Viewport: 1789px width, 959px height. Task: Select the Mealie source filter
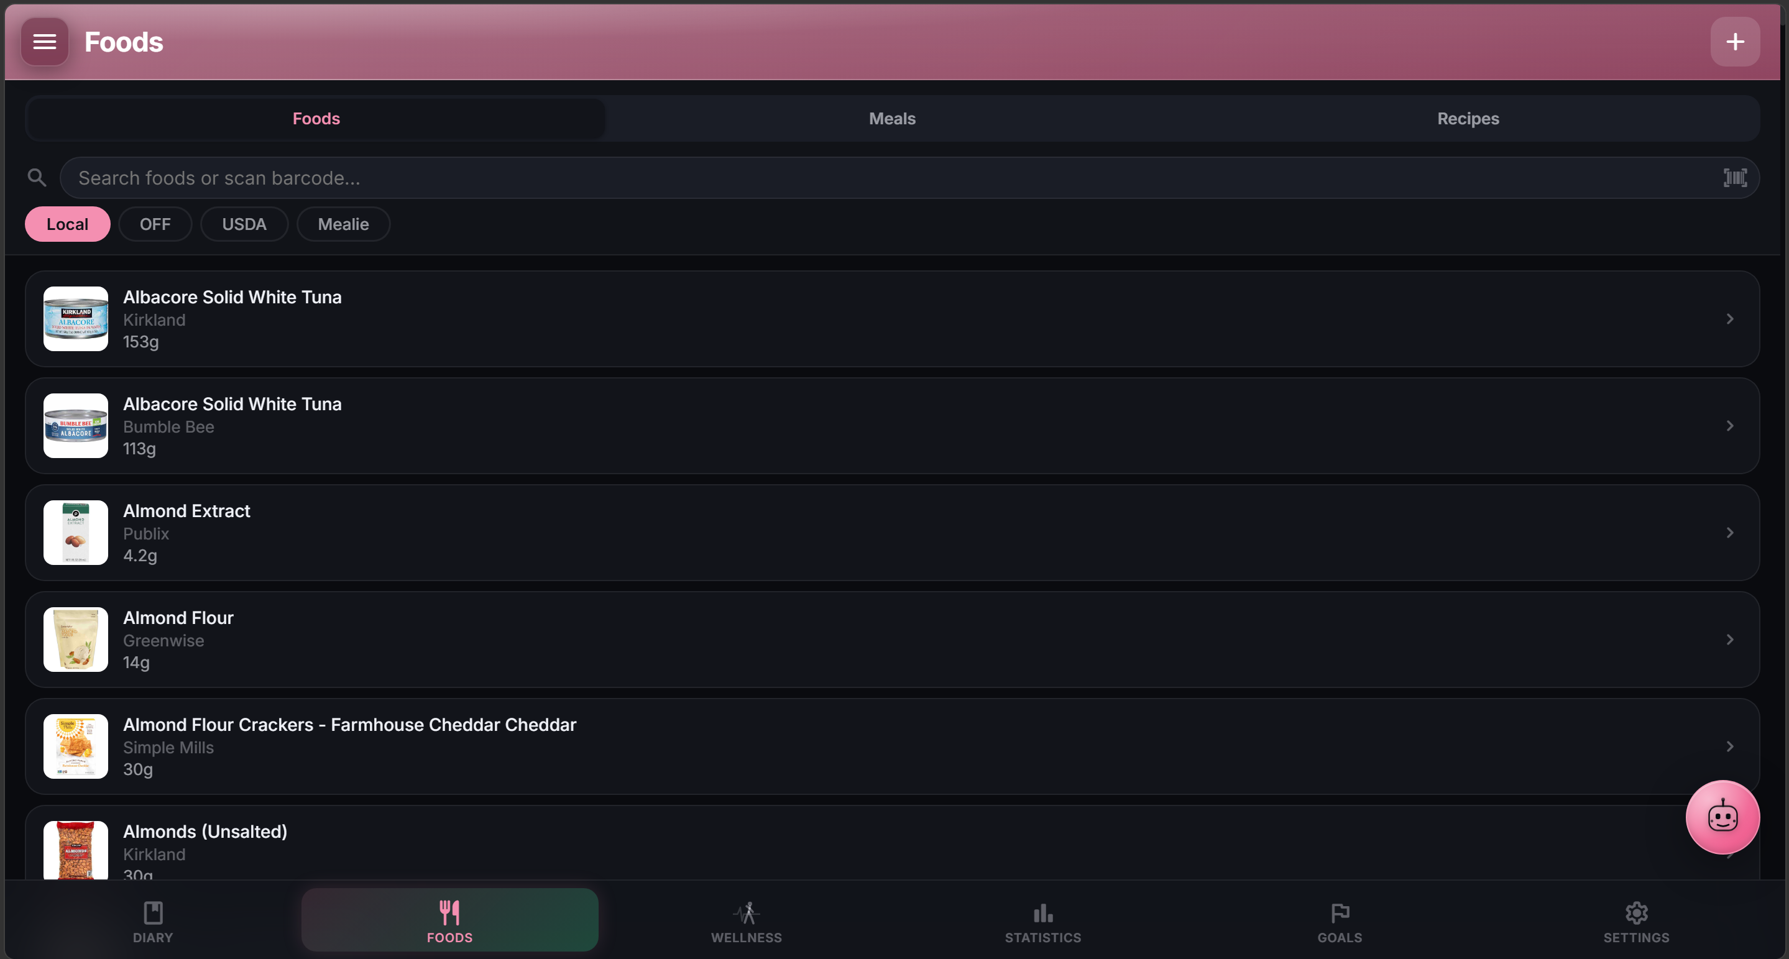point(343,224)
